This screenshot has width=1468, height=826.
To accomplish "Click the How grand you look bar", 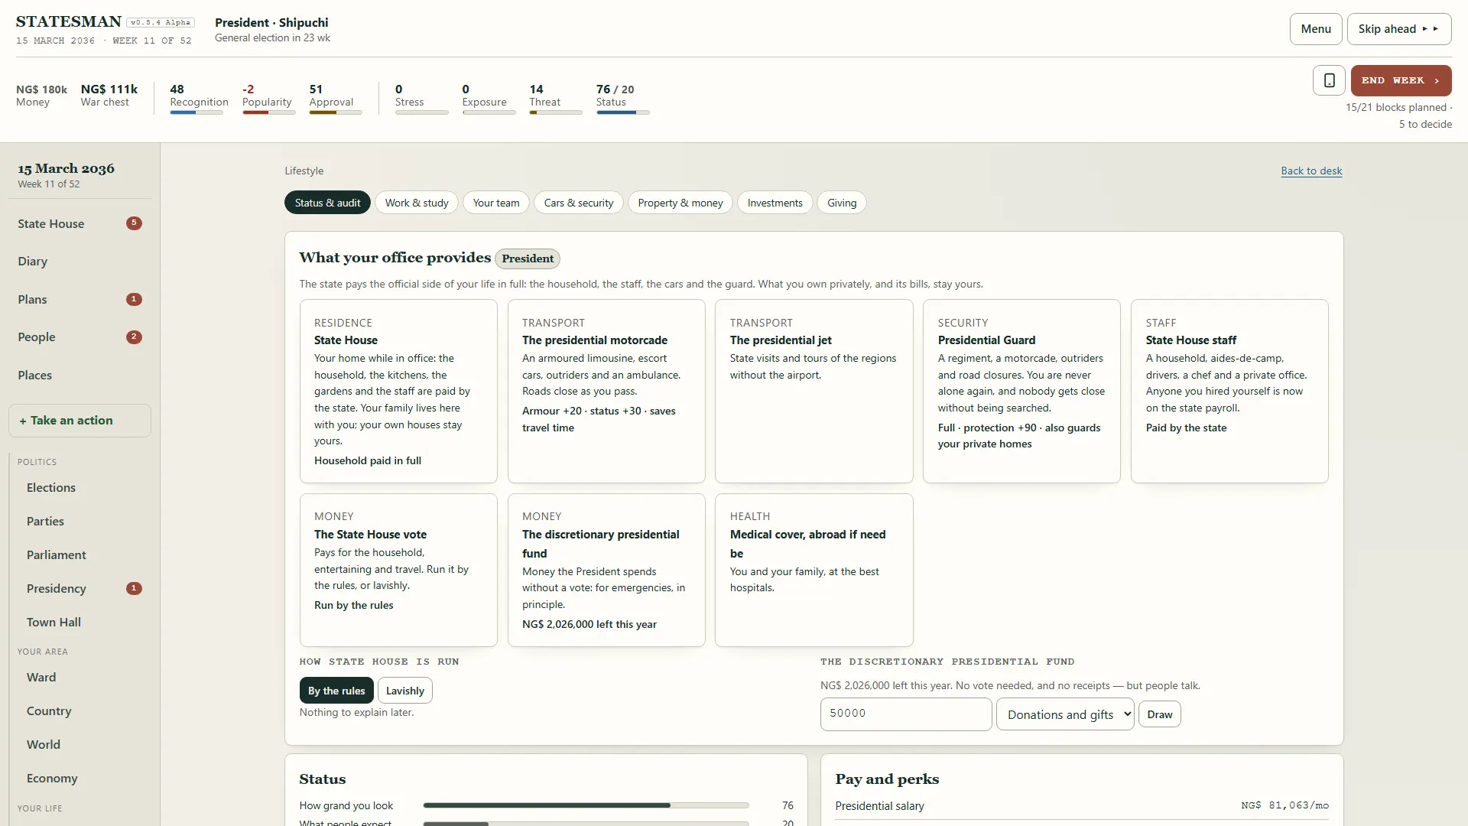I will click(x=586, y=805).
